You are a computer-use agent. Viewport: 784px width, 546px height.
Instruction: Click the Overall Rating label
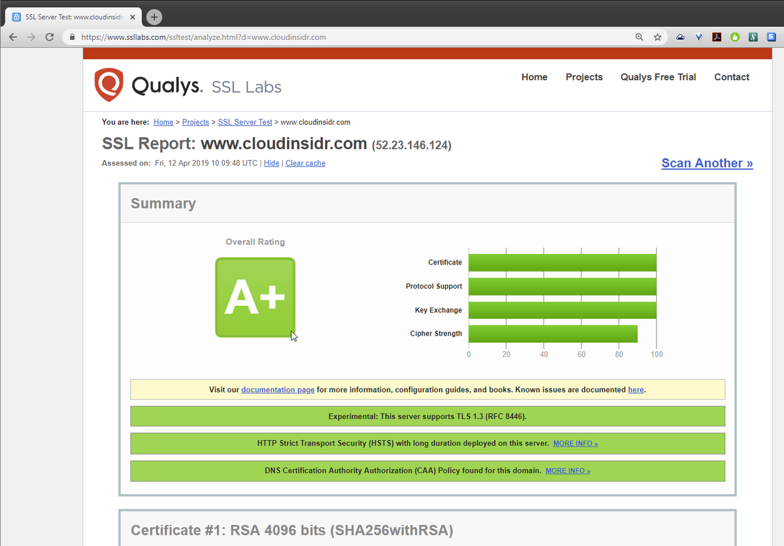(x=255, y=242)
